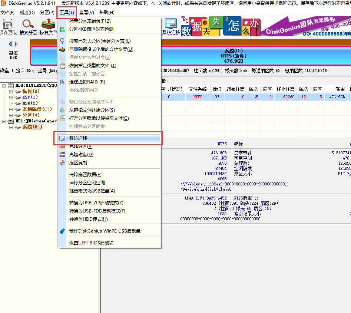Click the open partition image folder icon

point(63,118)
